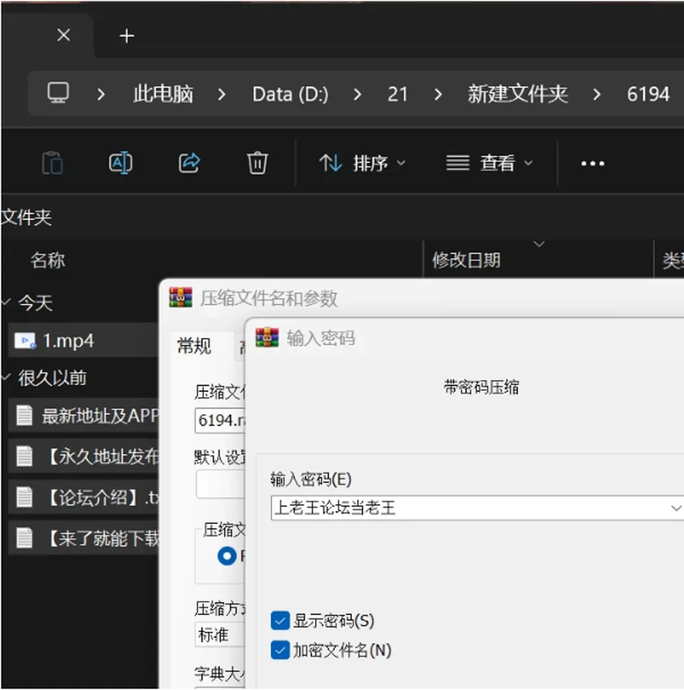Click the rename icon in Explorer toolbar
The width and height of the screenshot is (684, 690).
point(120,163)
